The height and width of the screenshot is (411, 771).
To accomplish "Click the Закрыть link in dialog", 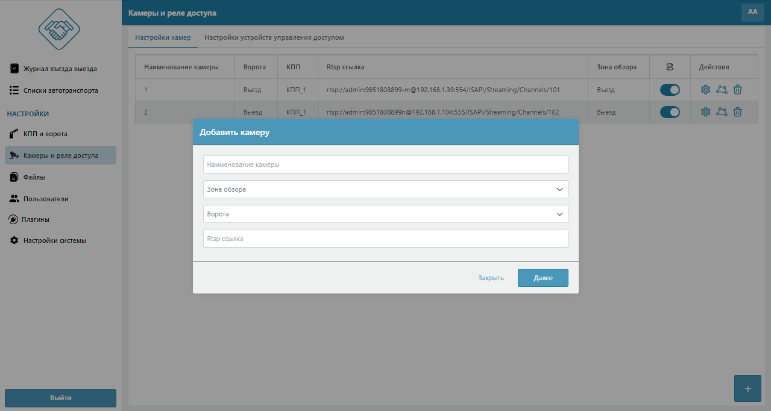I will [x=491, y=278].
